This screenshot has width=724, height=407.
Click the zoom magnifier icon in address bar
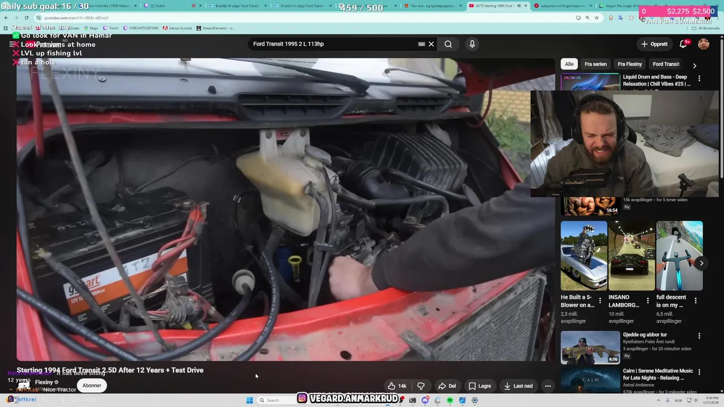pos(588,18)
